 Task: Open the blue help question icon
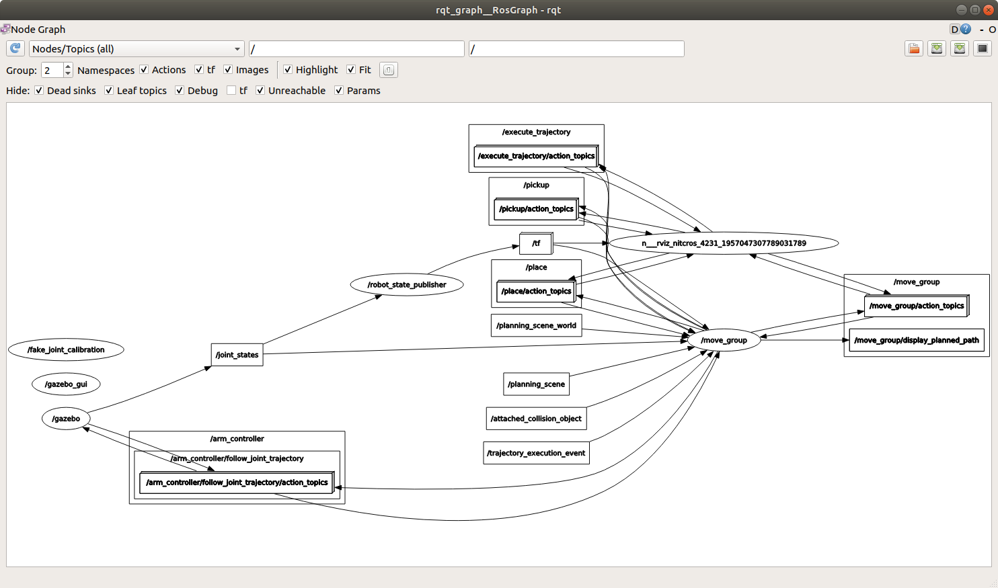(x=966, y=29)
